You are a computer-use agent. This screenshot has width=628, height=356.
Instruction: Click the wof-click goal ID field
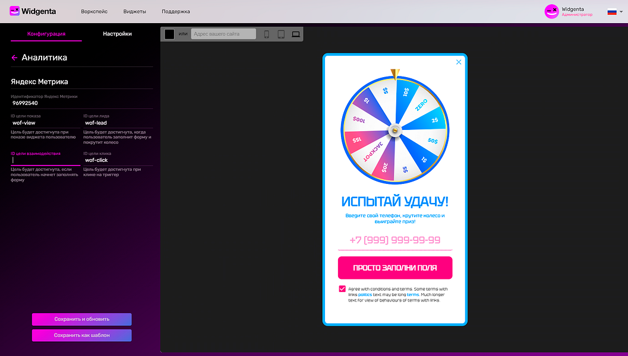[118, 160]
